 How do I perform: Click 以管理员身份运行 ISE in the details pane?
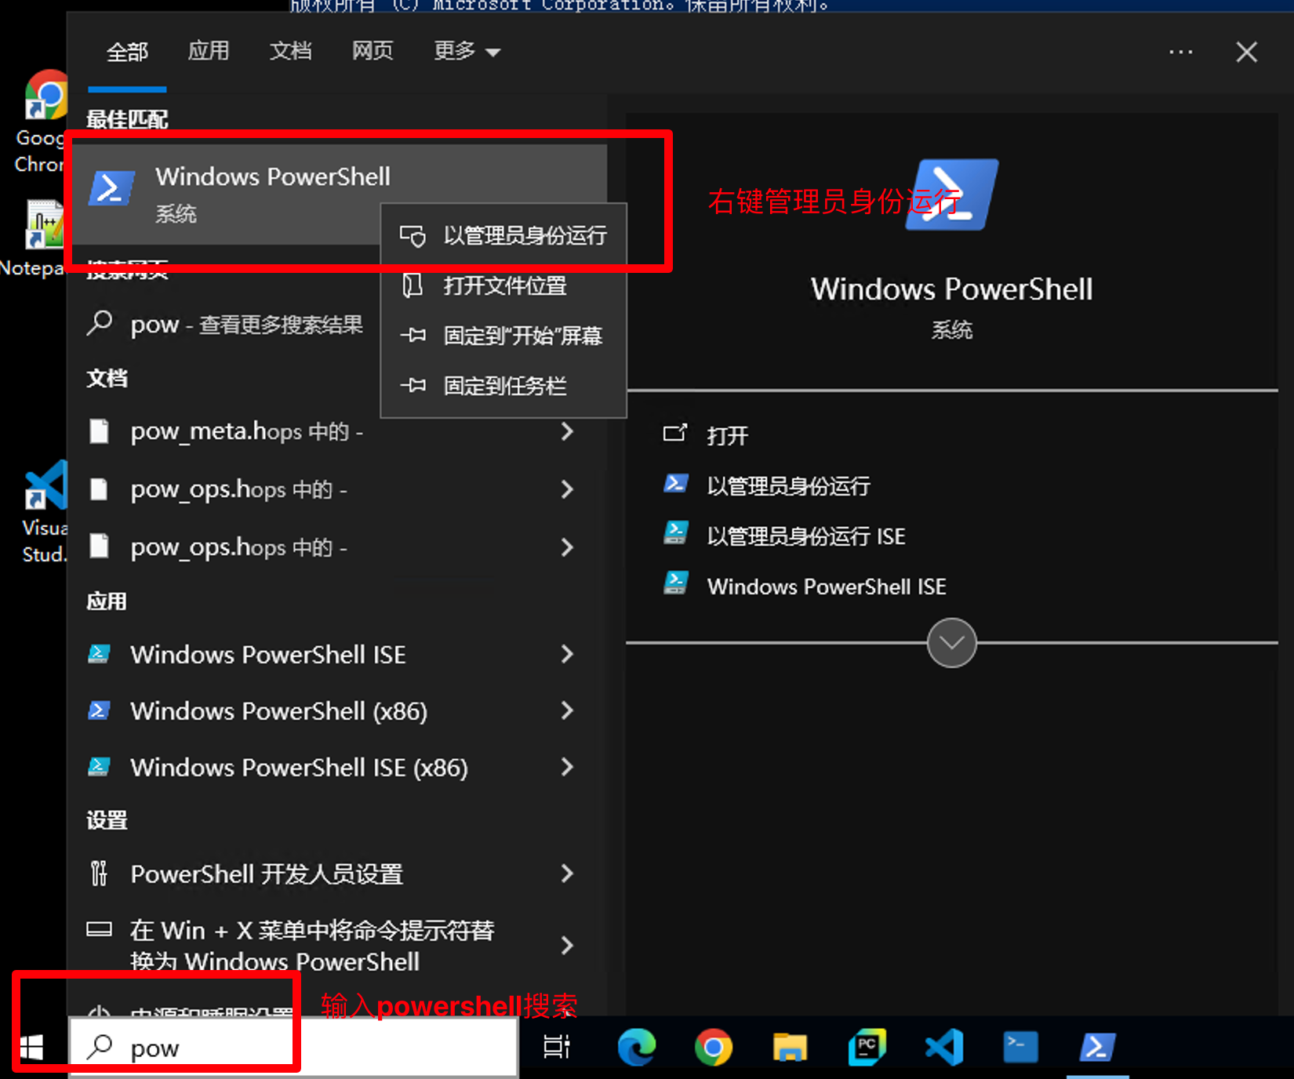pos(805,536)
